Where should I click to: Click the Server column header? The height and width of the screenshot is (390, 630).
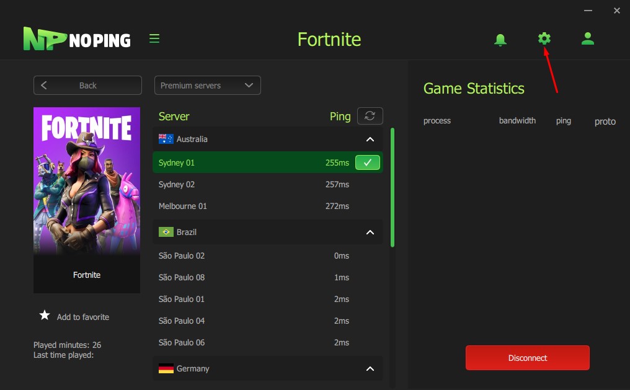point(174,117)
